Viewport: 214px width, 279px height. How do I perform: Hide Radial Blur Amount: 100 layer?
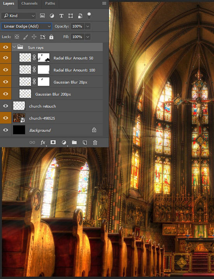coord(5,70)
